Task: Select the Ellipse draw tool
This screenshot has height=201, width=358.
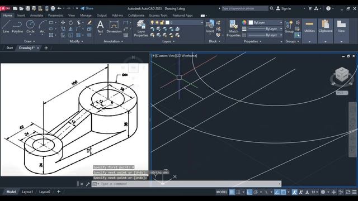Action: click(x=51, y=29)
